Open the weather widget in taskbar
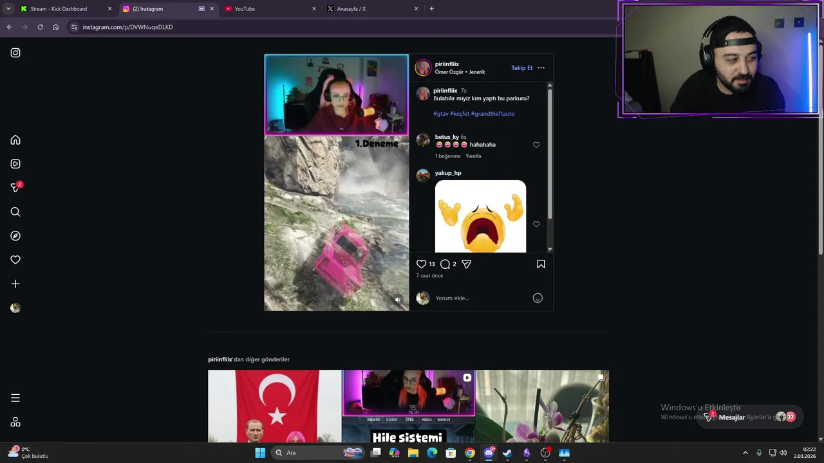The height and width of the screenshot is (463, 824). (x=29, y=453)
